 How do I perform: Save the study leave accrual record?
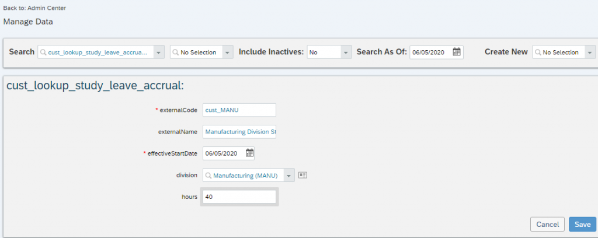tap(582, 224)
